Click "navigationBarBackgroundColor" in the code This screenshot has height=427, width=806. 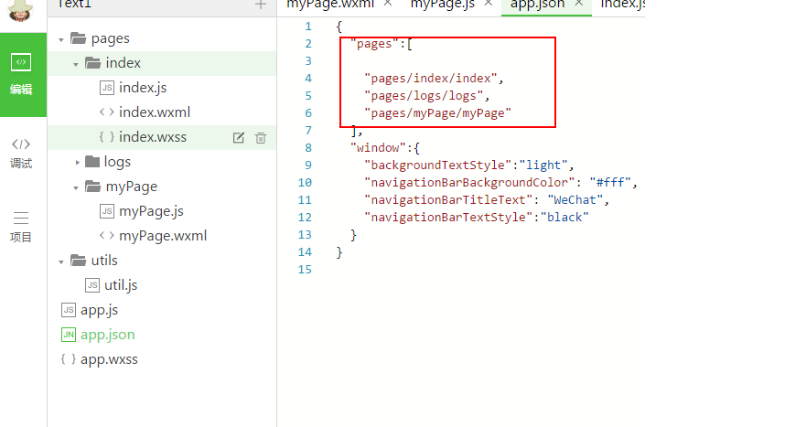pyautogui.click(x=469, y=183)
